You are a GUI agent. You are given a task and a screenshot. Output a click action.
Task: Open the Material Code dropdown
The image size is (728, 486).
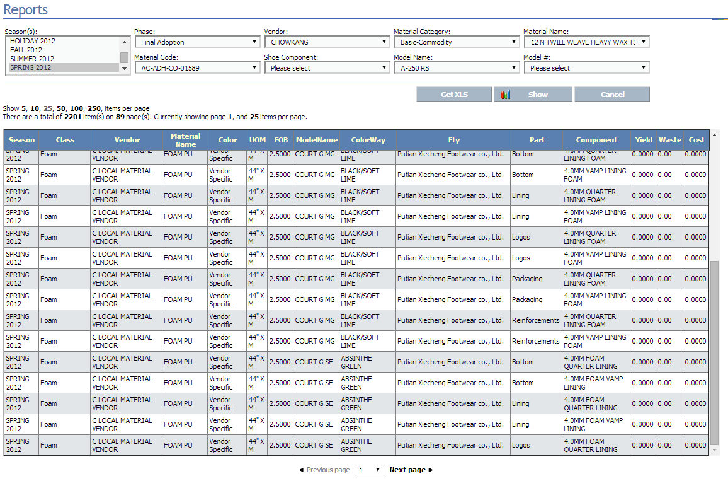pyautogui.click(x=197, y=68)
